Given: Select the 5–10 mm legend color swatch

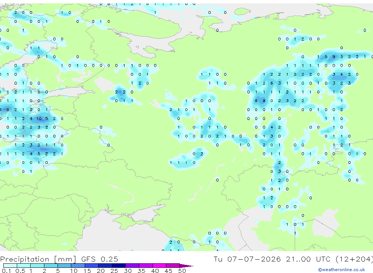Looking at the screenshot, I should tap(65, 266).
